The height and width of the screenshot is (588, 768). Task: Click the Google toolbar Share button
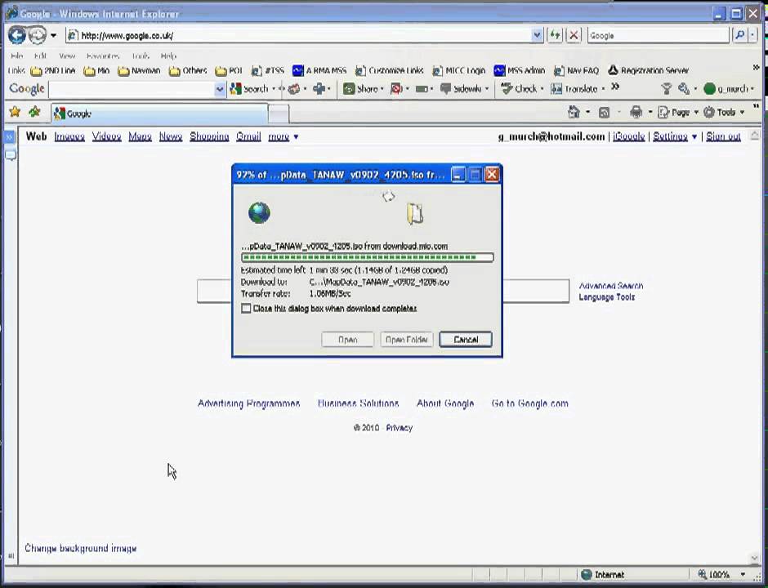click(361, 89)
